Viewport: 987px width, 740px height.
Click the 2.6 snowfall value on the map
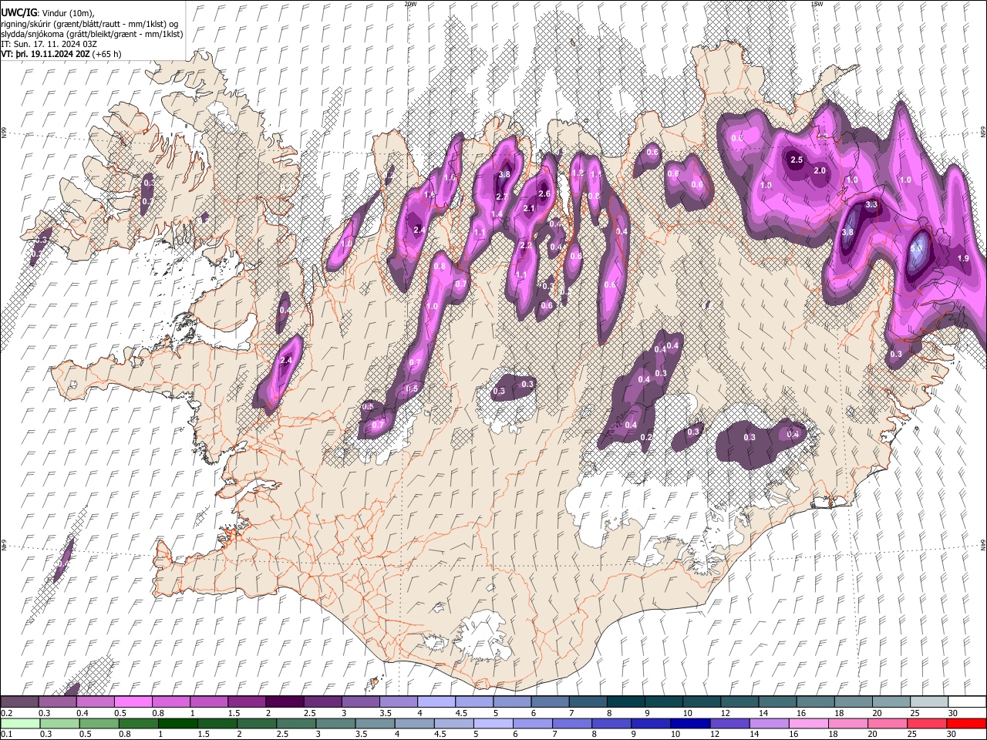pos(544,194)
